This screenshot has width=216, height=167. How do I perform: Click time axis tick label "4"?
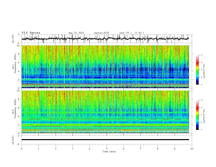tap(89, 149)
